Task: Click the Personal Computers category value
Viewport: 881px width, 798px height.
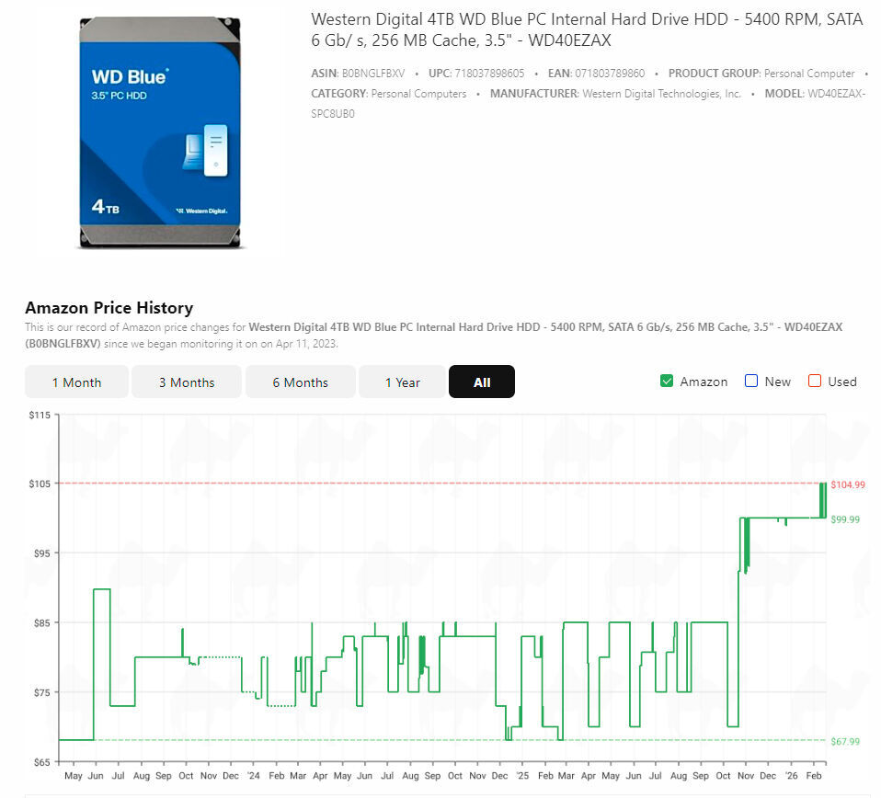Action: pos(418,94)
